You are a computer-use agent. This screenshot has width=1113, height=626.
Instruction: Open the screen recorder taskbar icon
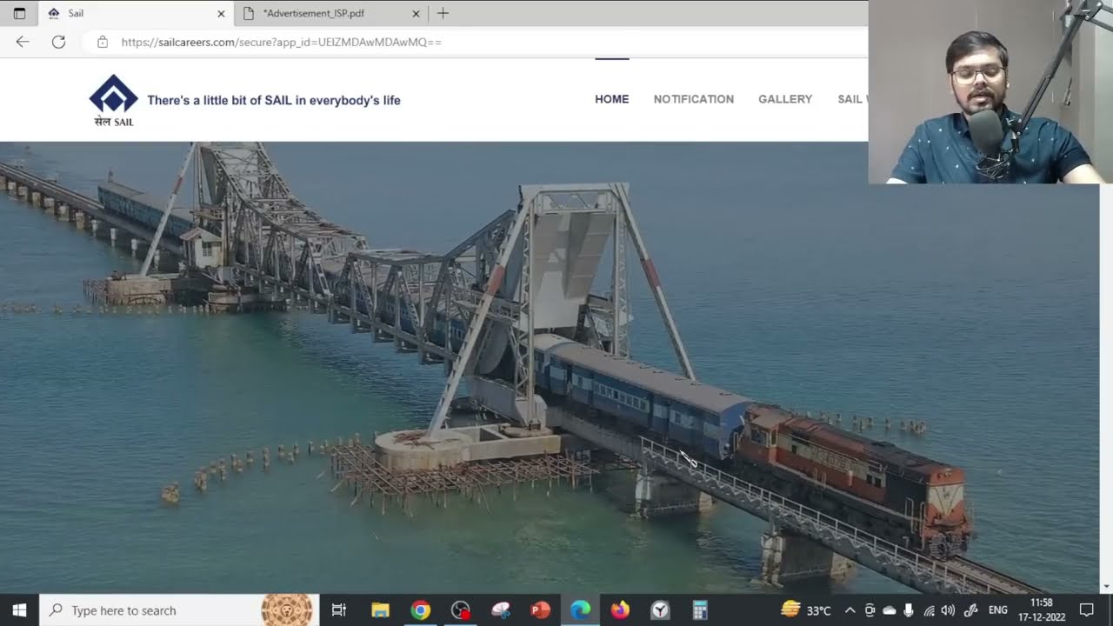461,610
